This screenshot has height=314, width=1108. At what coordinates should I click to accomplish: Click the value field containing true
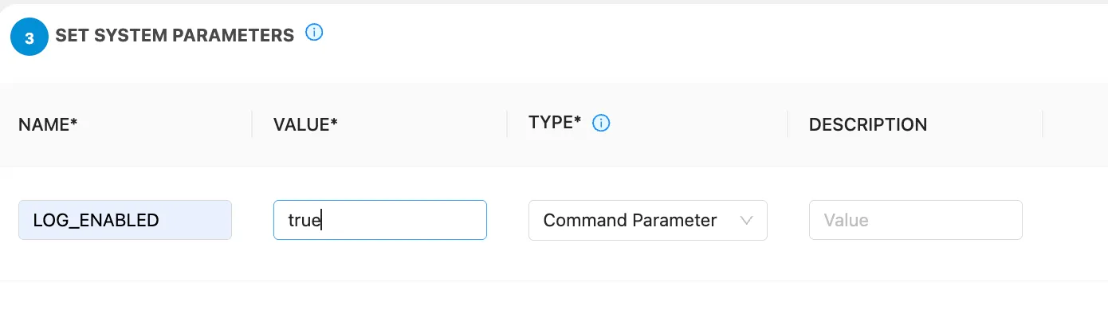click(379, 220)
